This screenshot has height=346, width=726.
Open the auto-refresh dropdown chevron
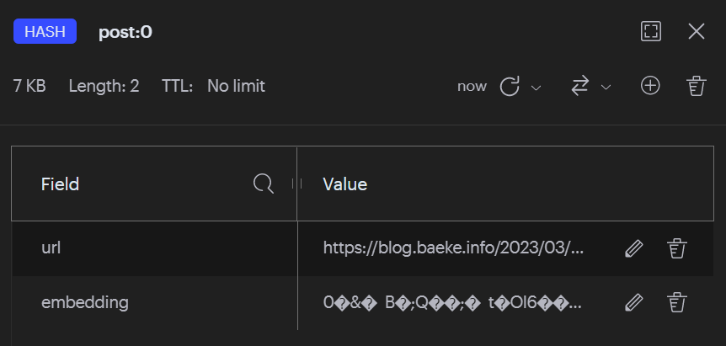tap(535, 87)
